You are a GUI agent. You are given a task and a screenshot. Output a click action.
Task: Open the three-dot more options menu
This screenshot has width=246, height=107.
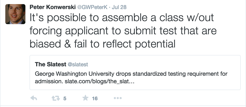tap(117, 98)
